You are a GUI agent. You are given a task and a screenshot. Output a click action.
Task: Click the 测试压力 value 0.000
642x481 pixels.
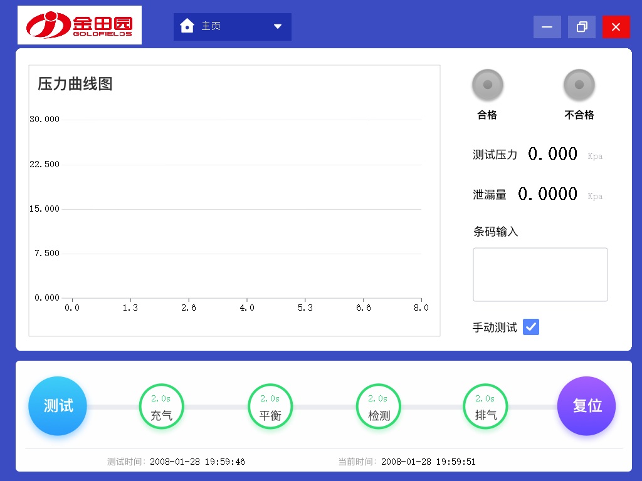[553, 154]
